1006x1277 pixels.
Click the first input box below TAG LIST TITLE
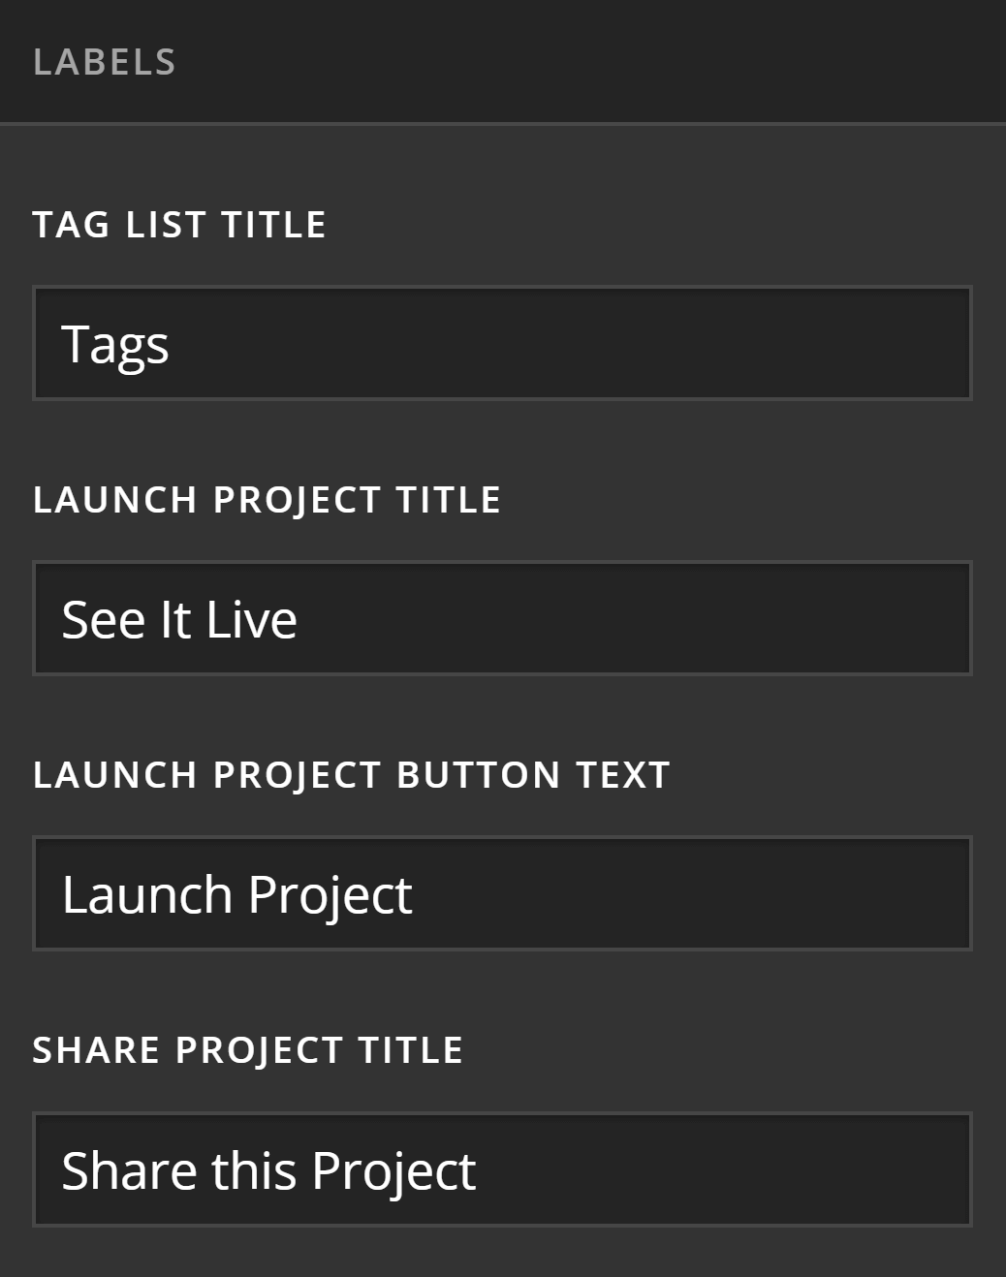502,342
